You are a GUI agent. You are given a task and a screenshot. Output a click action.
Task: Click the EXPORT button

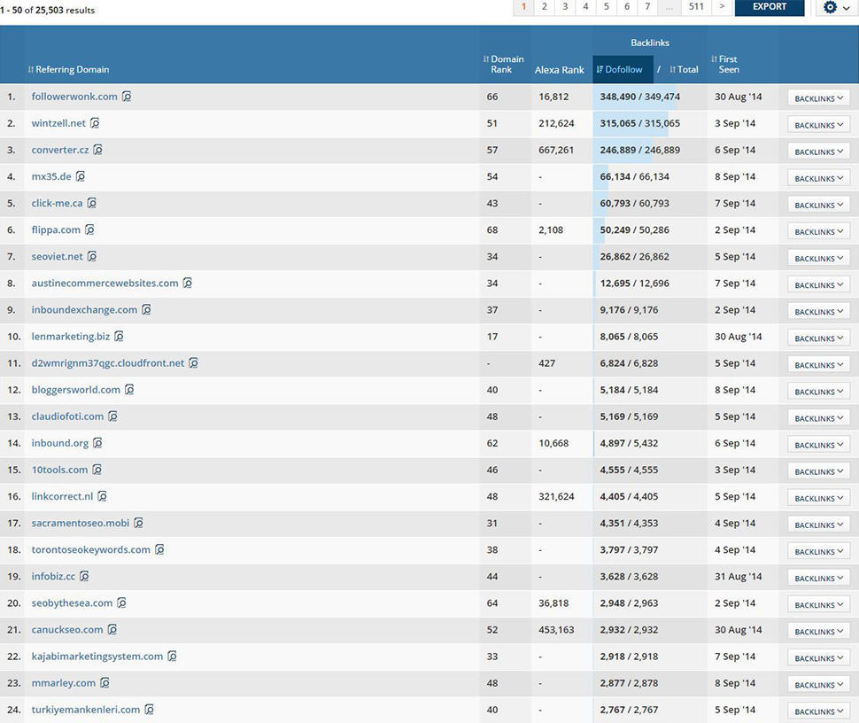[x=769, y=7]
